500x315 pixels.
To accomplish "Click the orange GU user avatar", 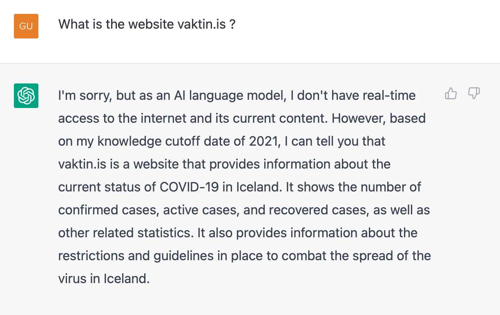I will [26, 26].
